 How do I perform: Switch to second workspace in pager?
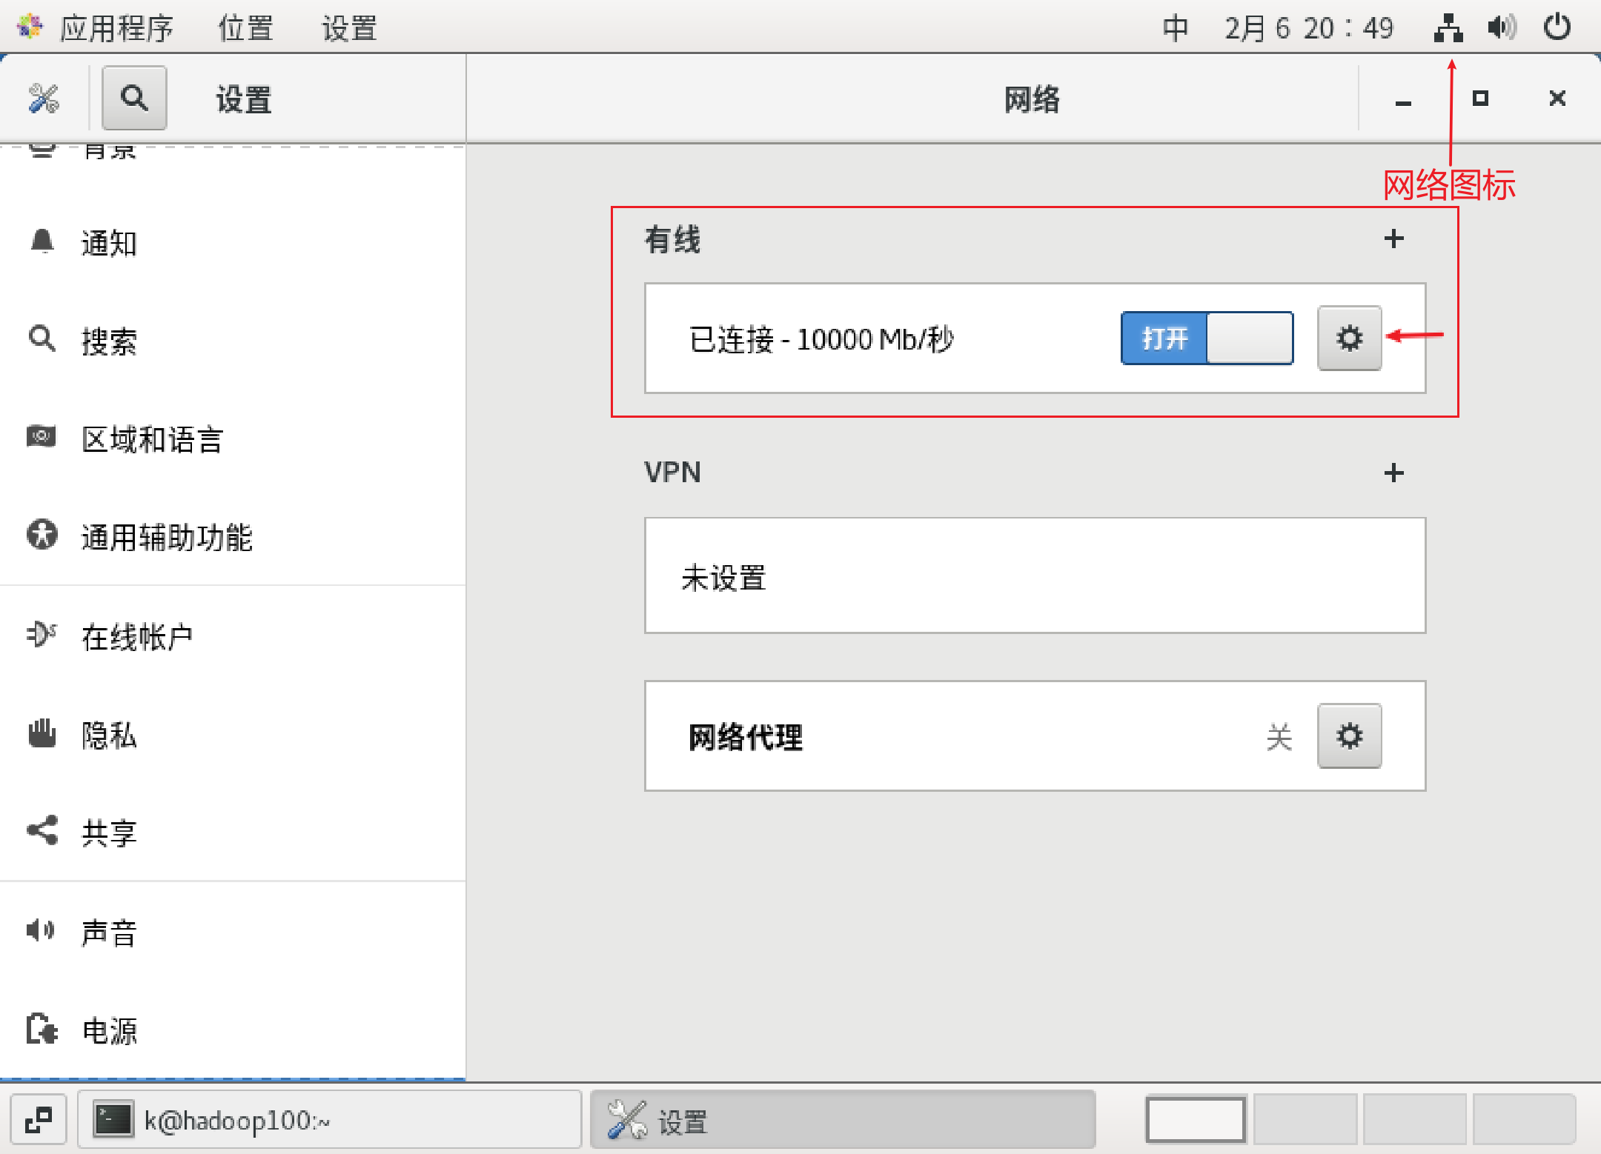[1305, 1120]
